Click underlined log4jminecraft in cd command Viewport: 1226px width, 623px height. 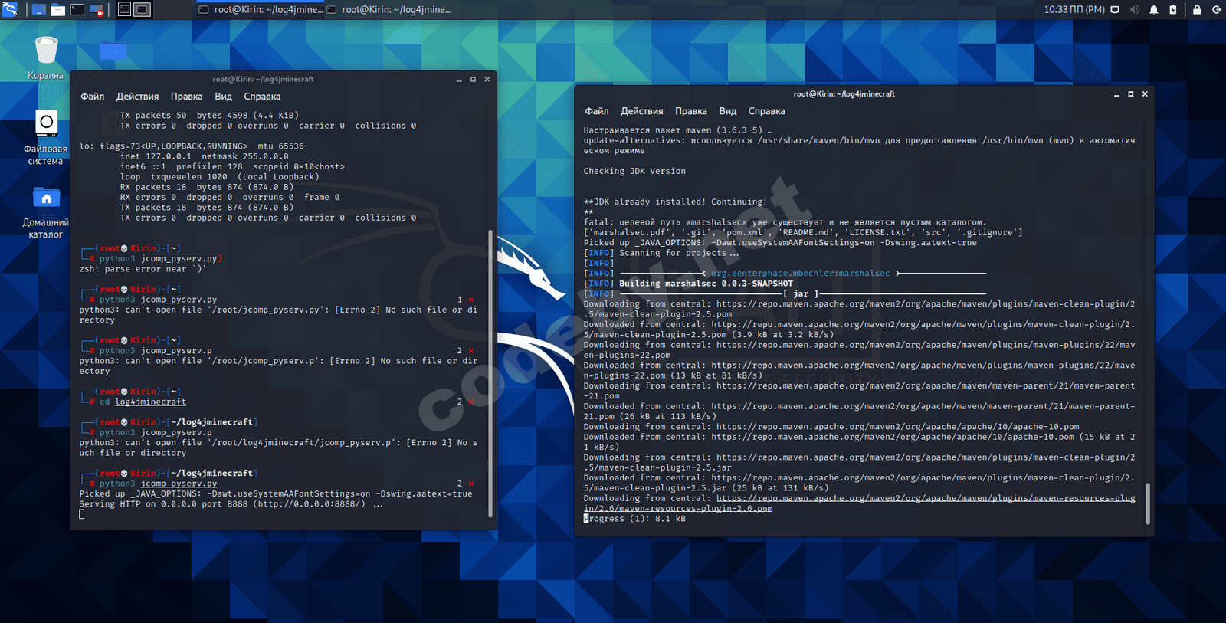150,402
